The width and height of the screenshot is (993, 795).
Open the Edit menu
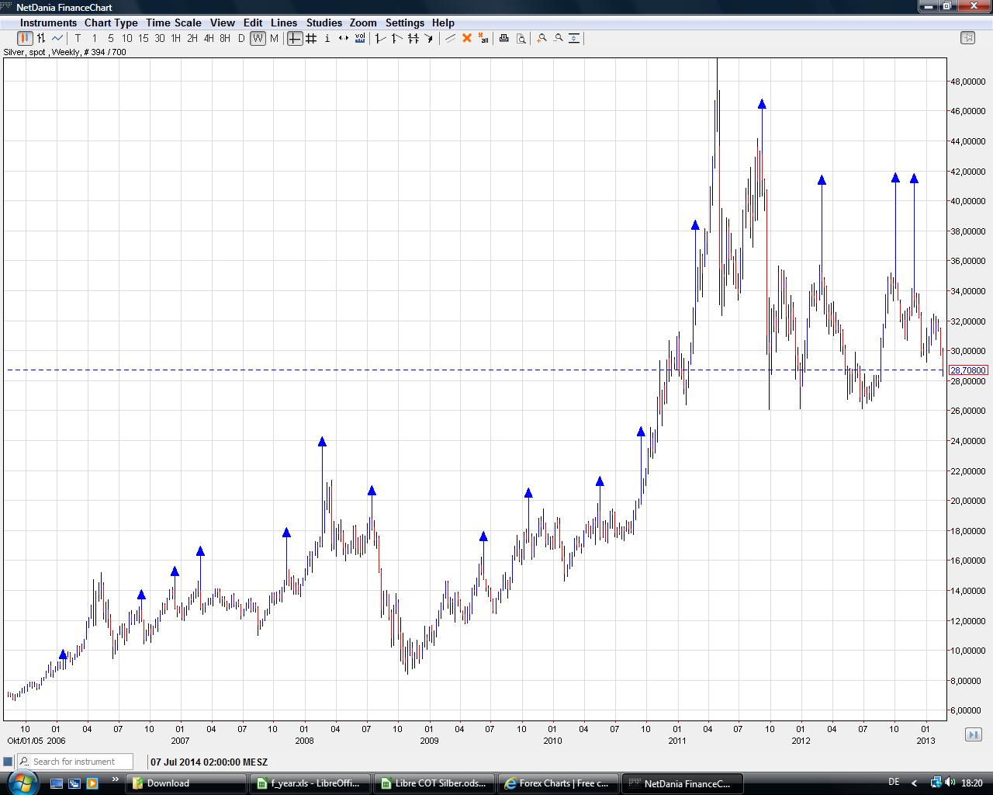pos(253,23)
